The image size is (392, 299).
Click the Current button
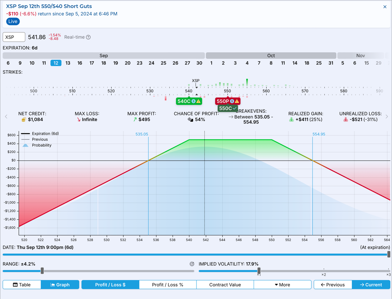(371, 285)
